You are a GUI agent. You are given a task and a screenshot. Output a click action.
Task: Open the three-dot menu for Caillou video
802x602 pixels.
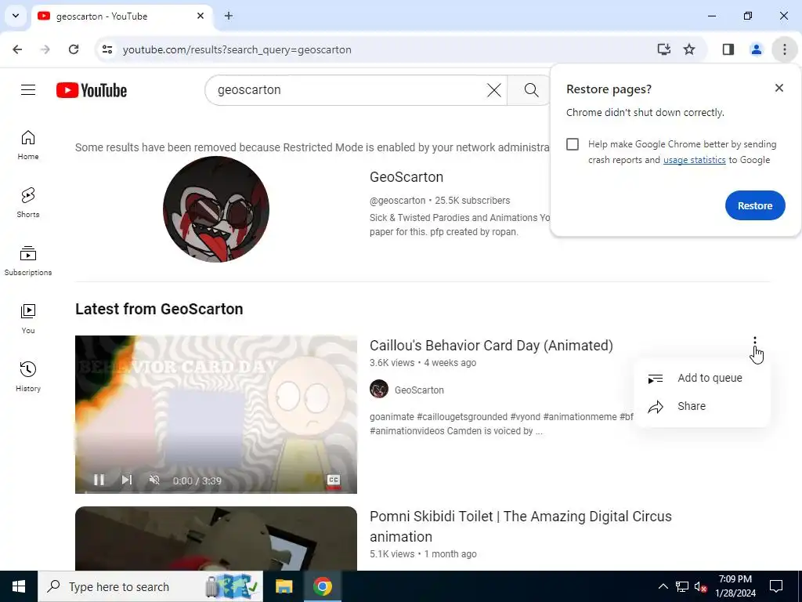click(x=754, y=342)
